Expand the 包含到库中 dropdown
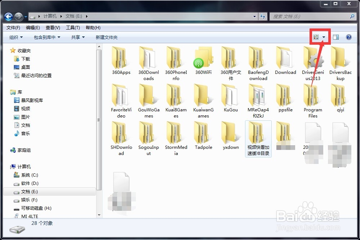Viewport: 360px width, 240px height. (x=47, y=37)
